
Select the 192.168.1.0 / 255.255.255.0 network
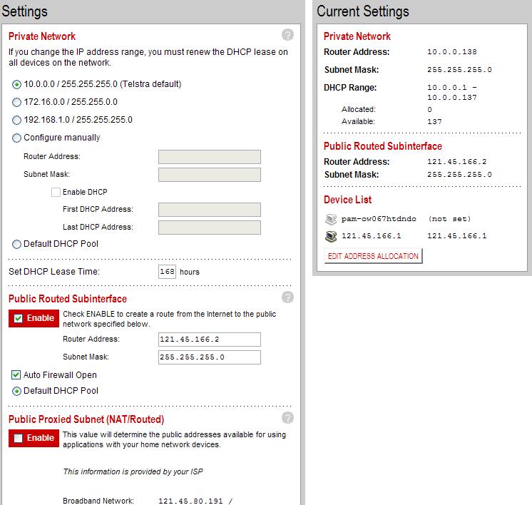coord(16,120)
